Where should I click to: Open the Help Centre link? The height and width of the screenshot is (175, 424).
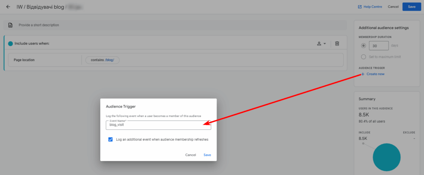click(370, 7)
